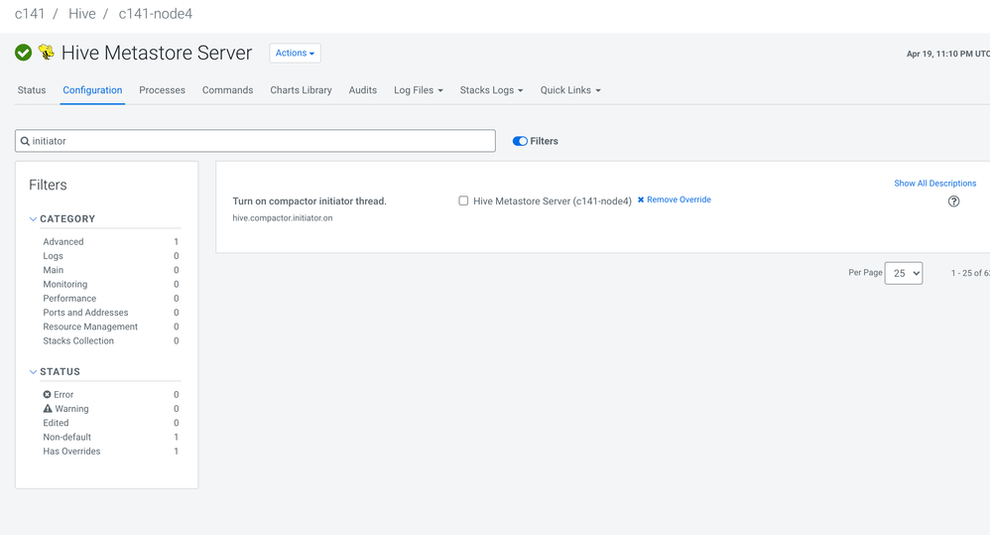The height and width of the screenshot is (535, 990).
Task: Click the green healthy status checkmark icon
Action: pos(24,53)
